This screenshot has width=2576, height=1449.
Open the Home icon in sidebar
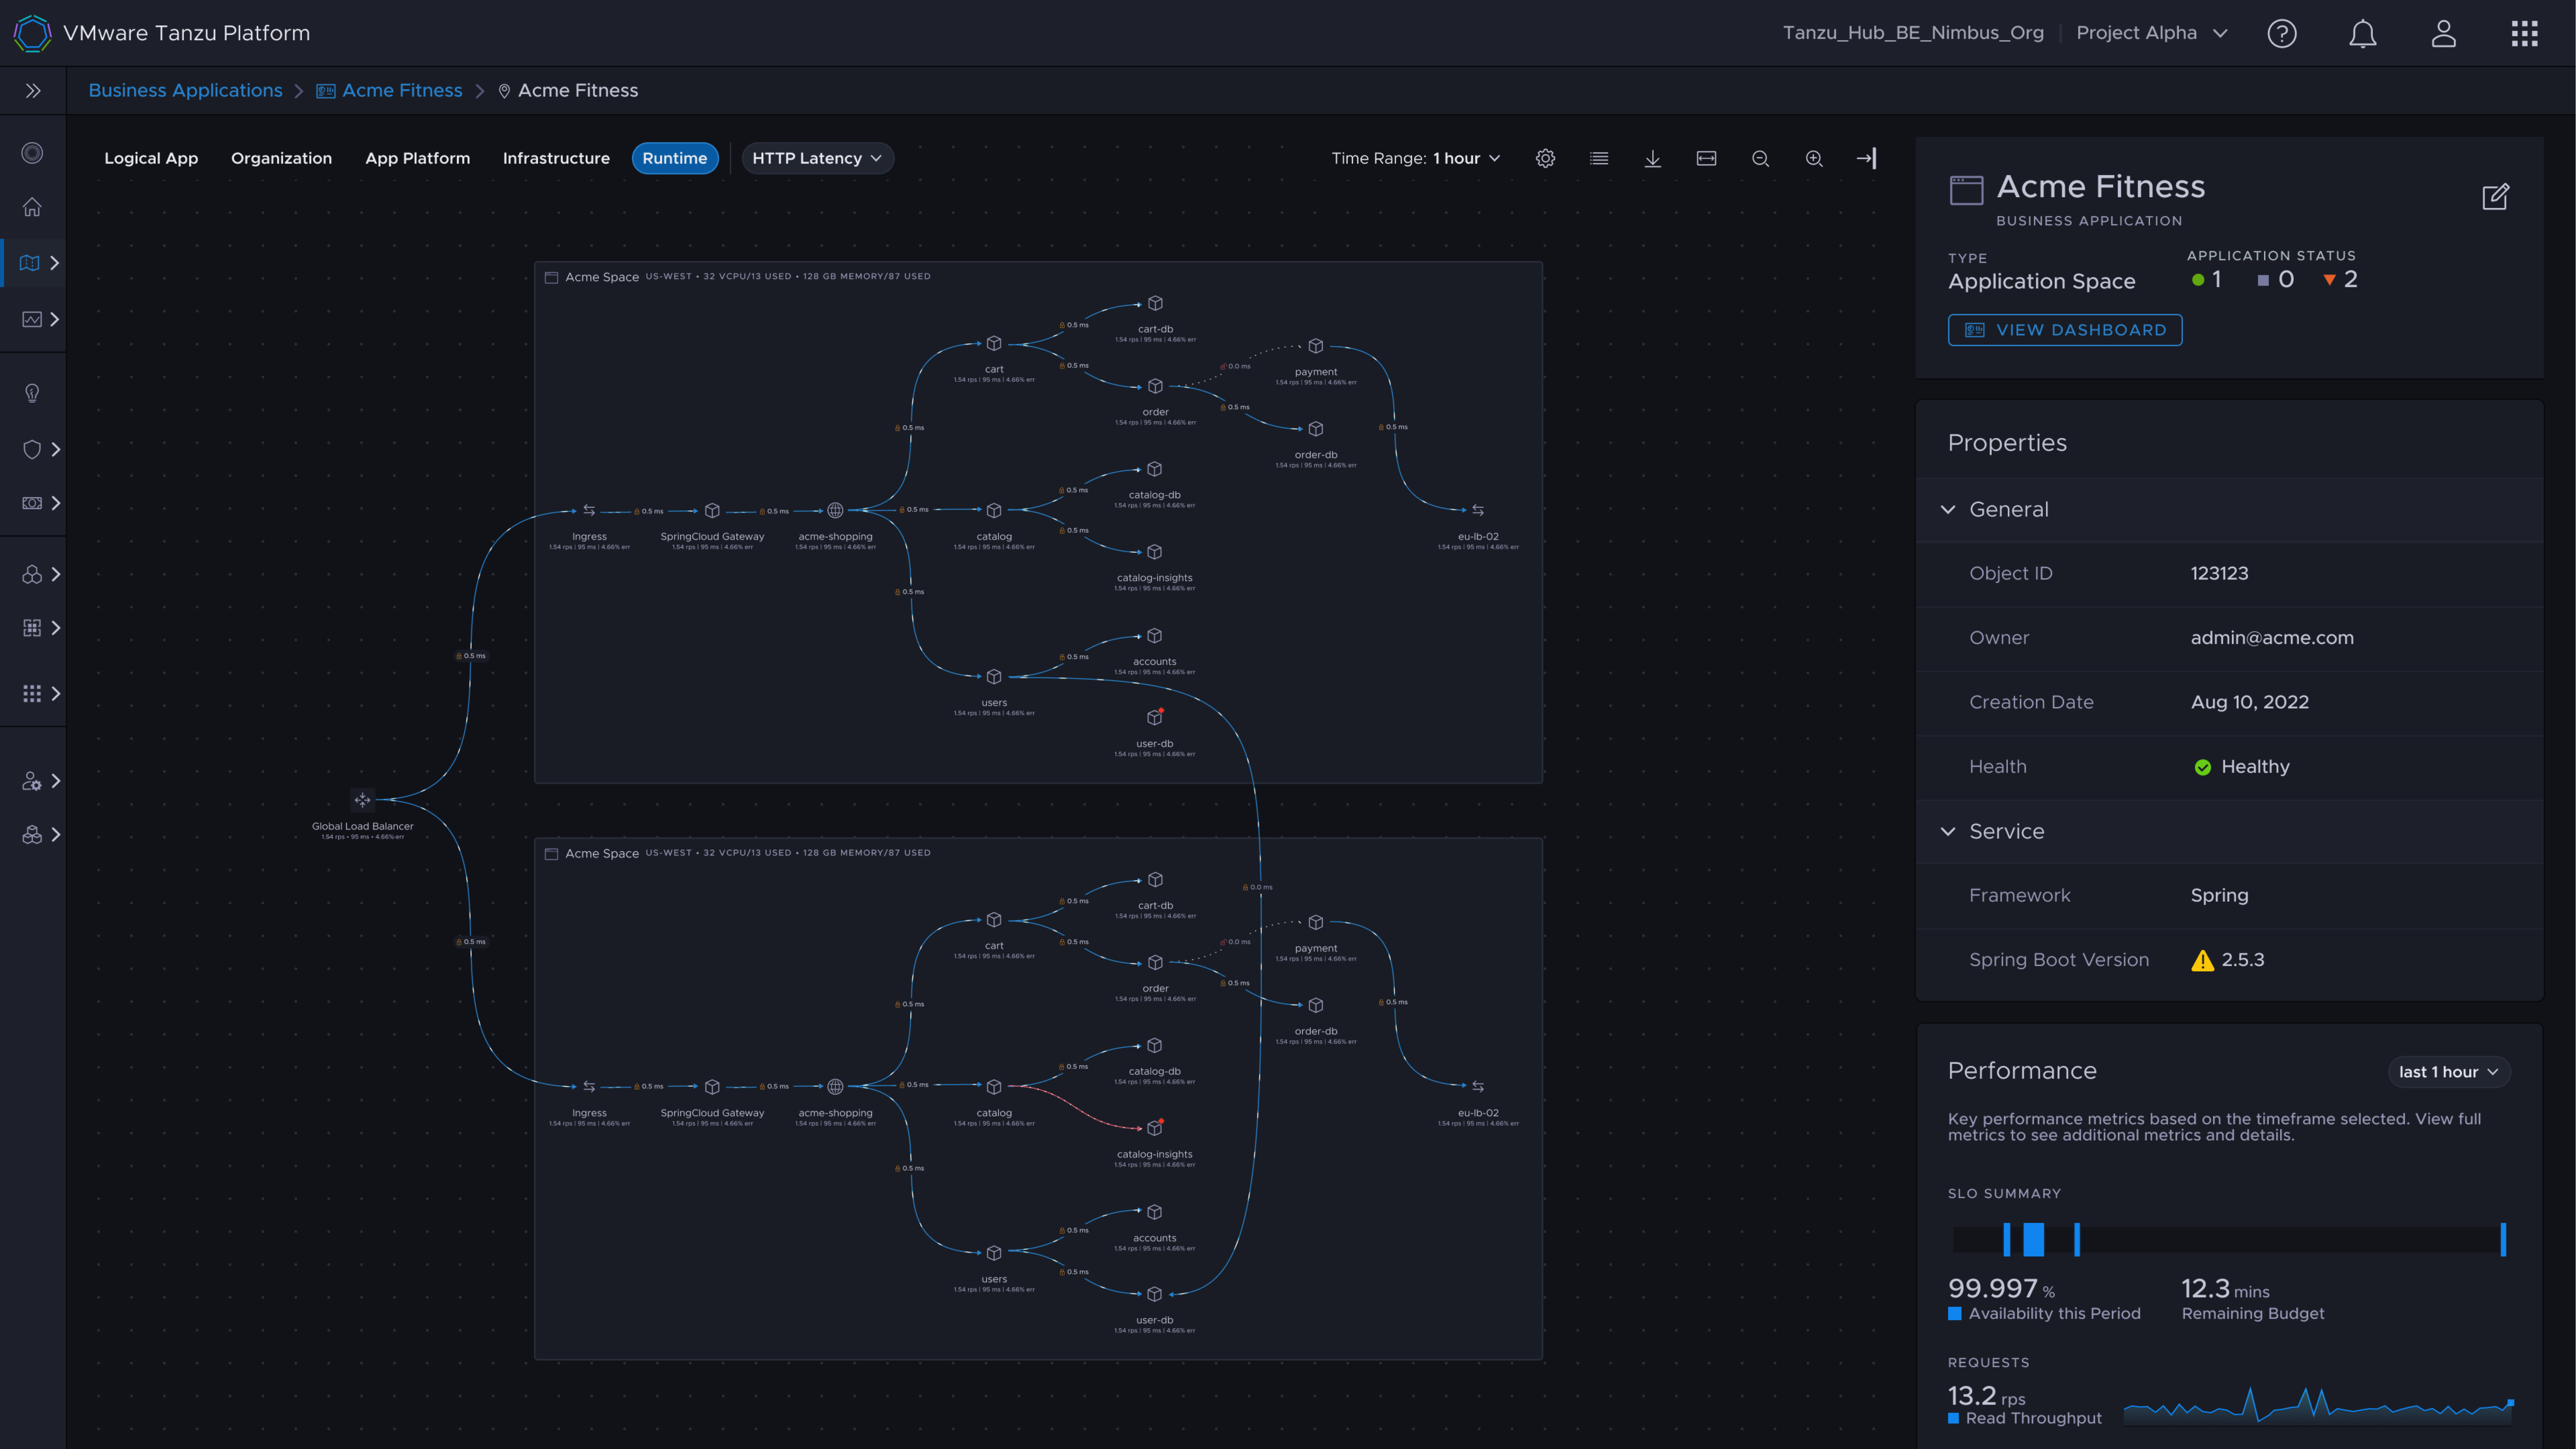pos(32,207)
